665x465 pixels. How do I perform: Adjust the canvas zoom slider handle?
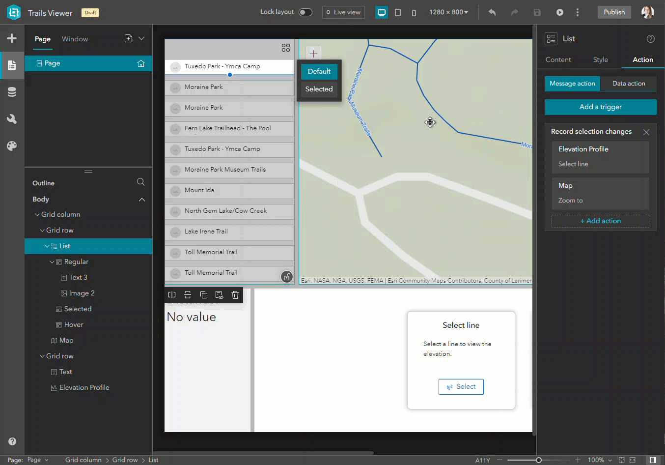tap(539, 460)
